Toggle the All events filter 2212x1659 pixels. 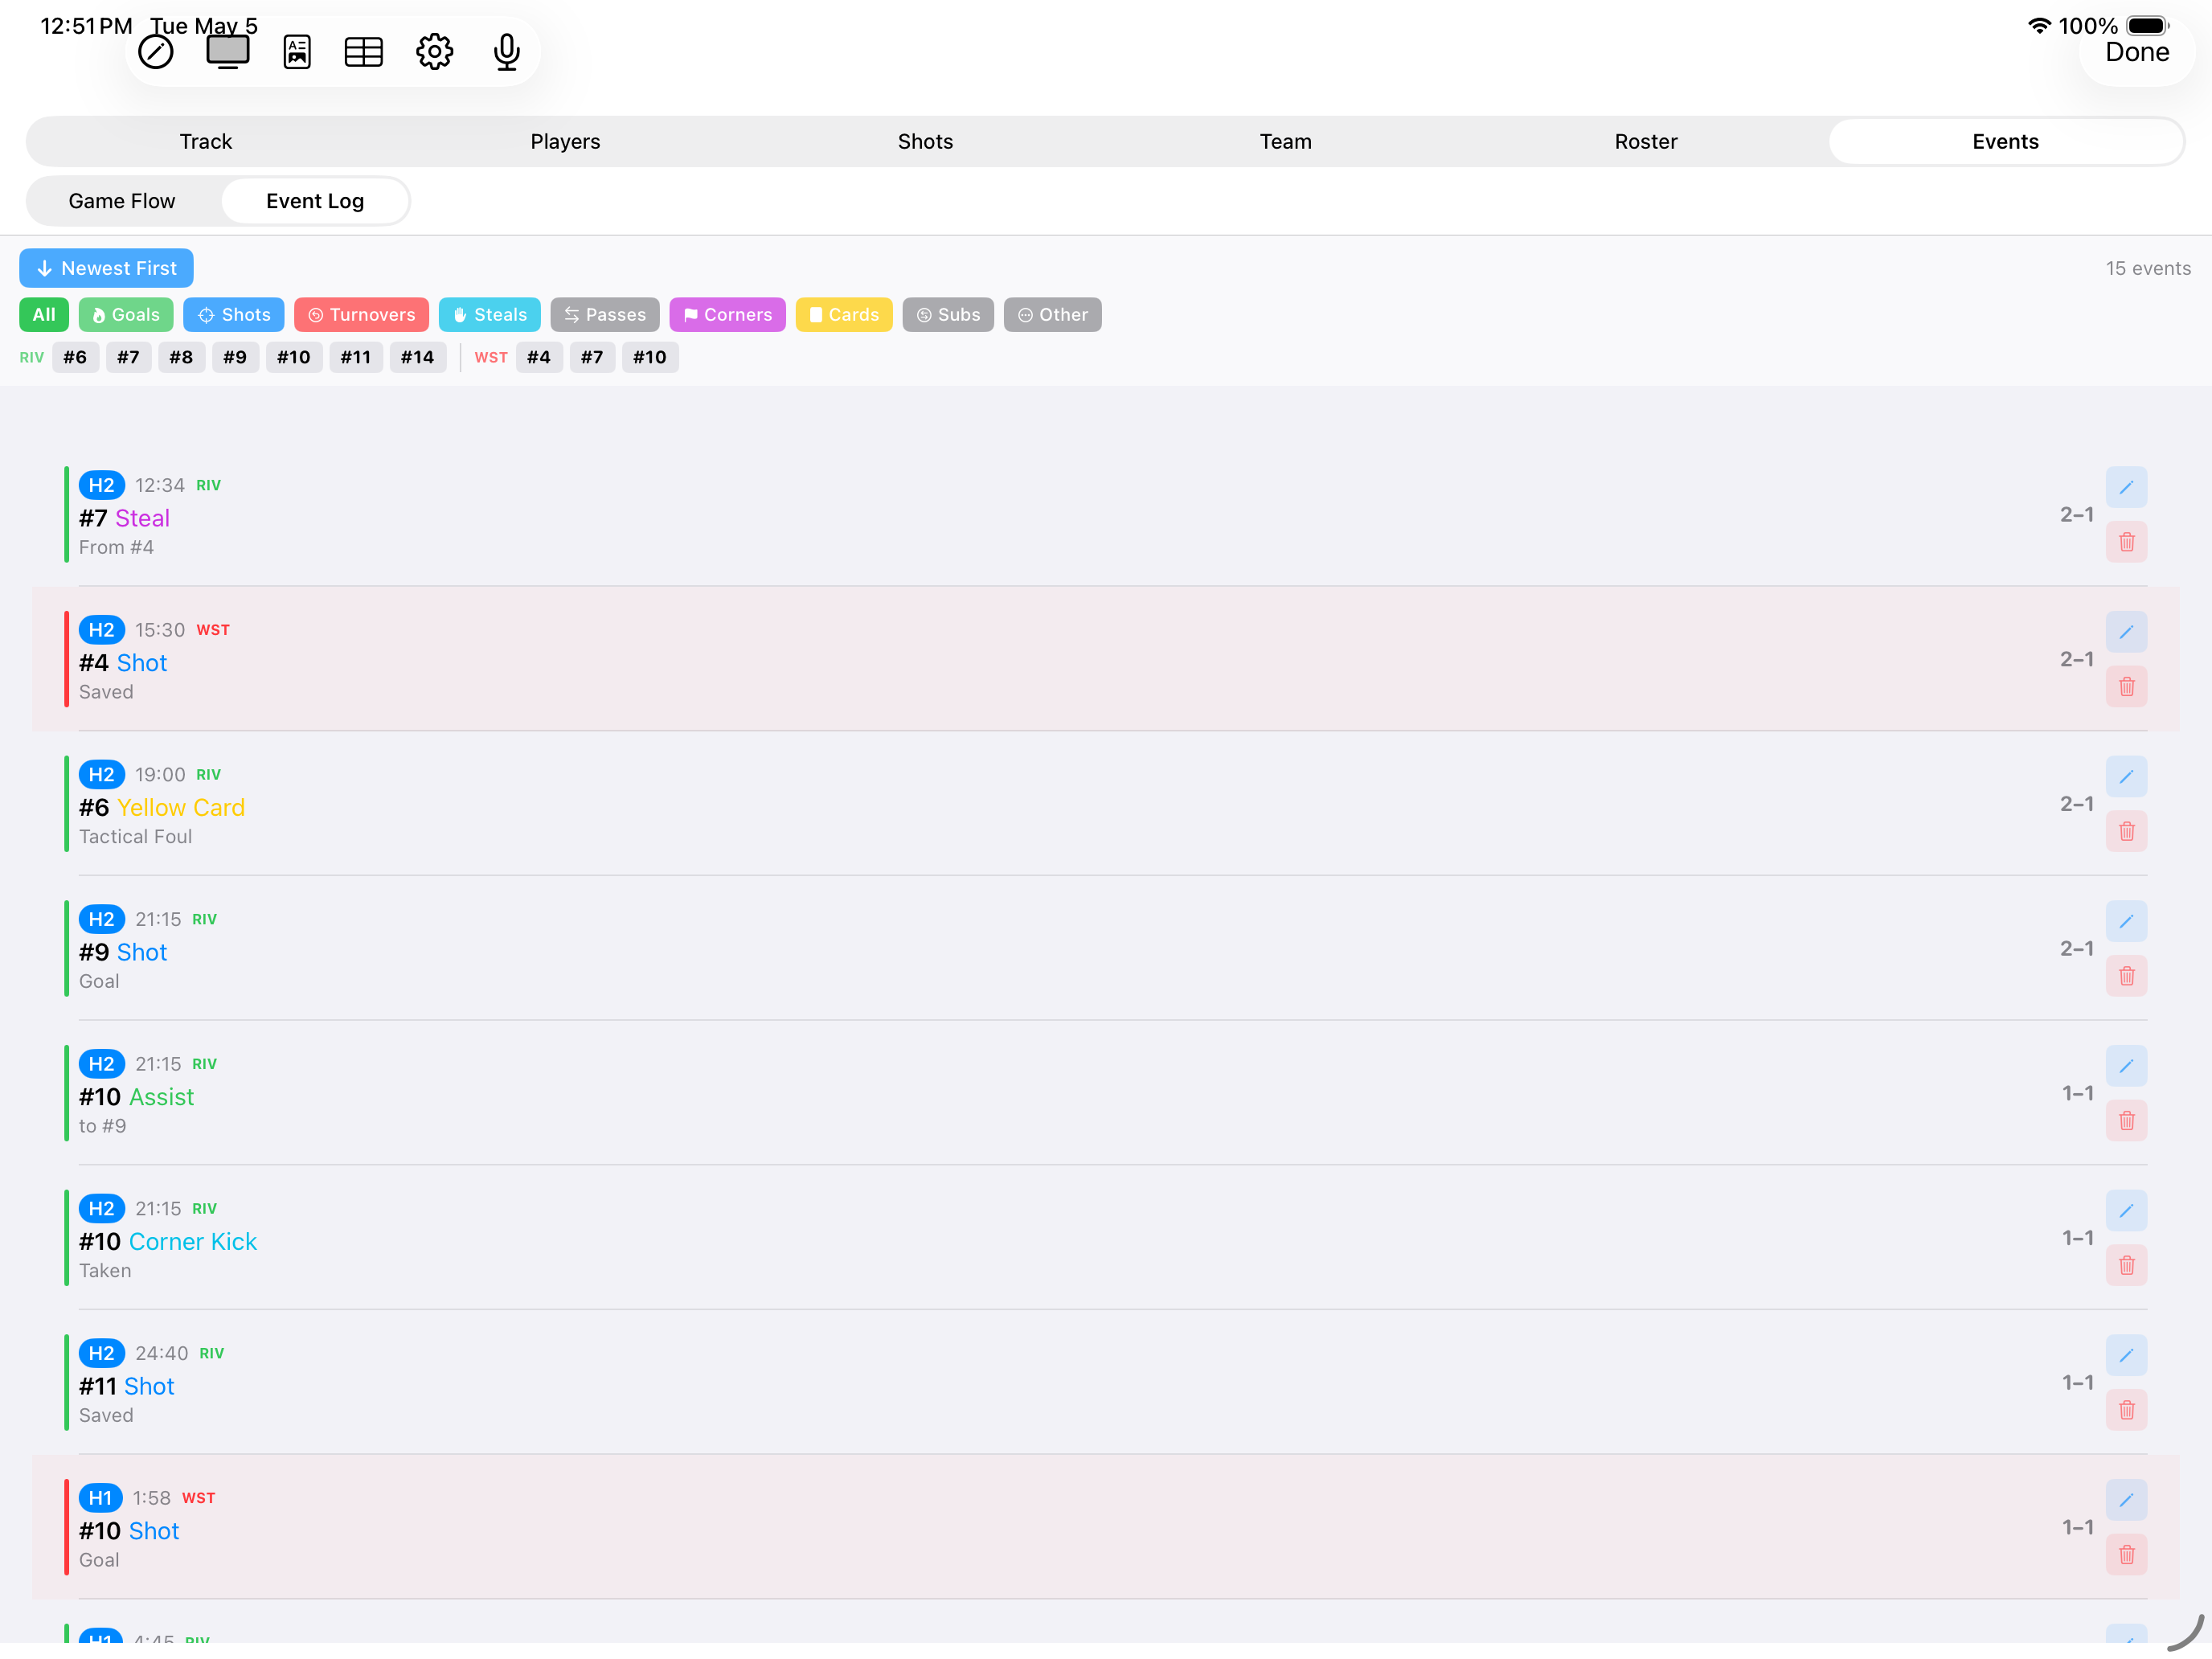click(44, 315)
